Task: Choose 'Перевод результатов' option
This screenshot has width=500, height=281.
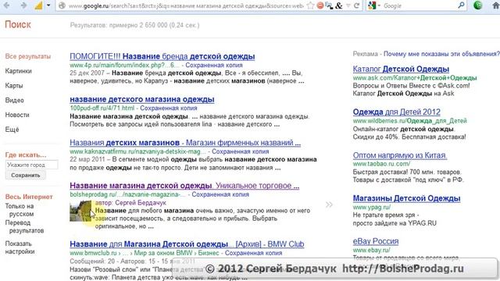Action: 24,226
